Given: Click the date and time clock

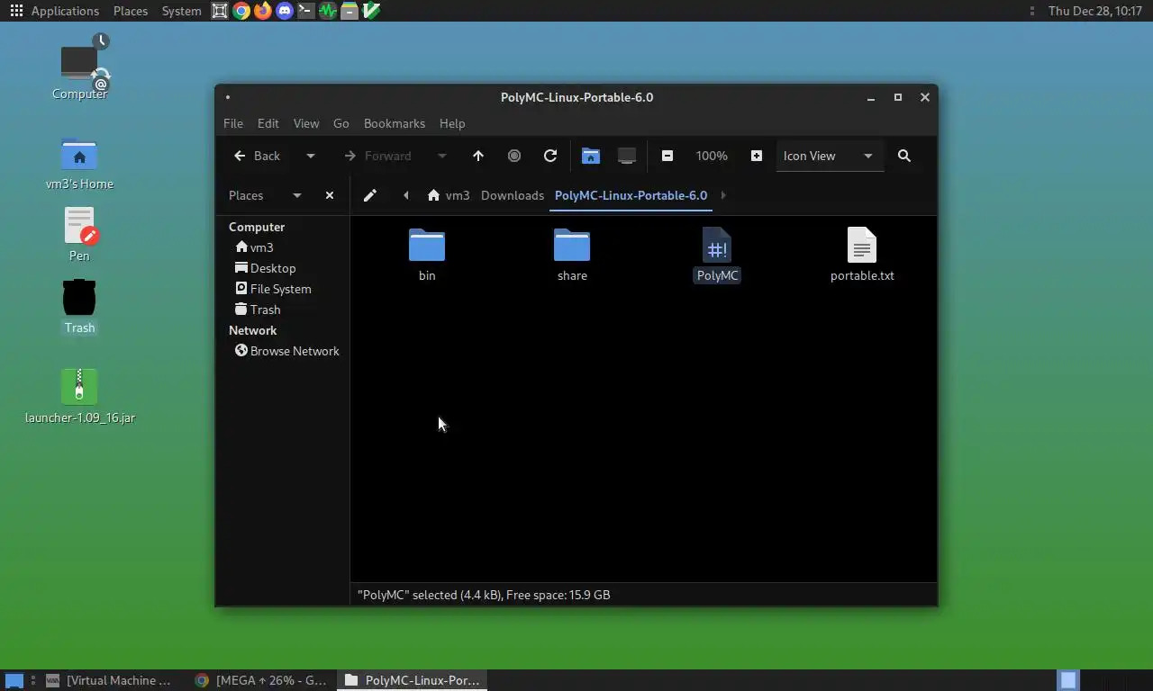Looking at the screenshot, I should [x=1095, y=11].
